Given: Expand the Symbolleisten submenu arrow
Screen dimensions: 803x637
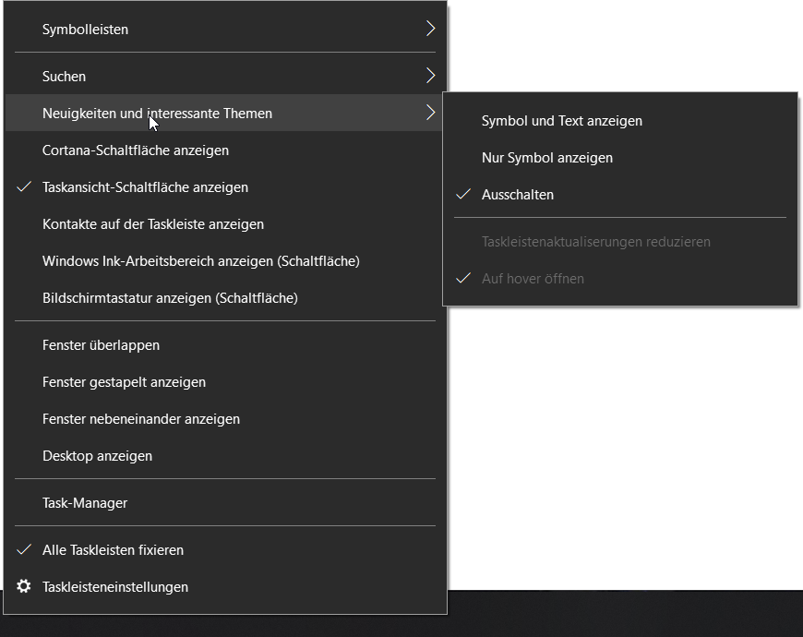Looking at the screenshot, I should coord(430,29).
